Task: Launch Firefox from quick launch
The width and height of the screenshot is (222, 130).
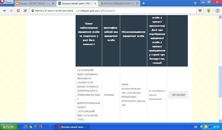Action: (40, 127)
